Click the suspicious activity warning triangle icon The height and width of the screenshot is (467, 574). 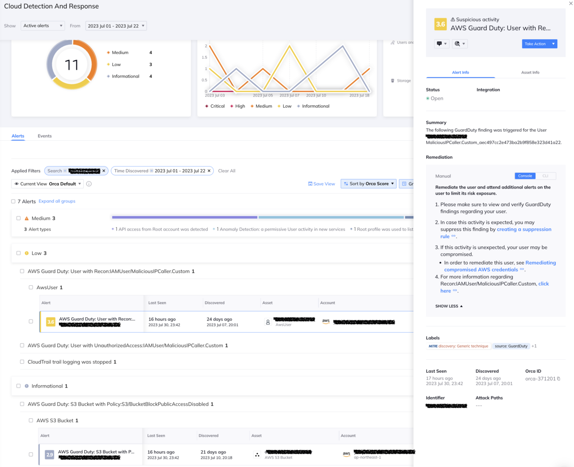(453, 20)
